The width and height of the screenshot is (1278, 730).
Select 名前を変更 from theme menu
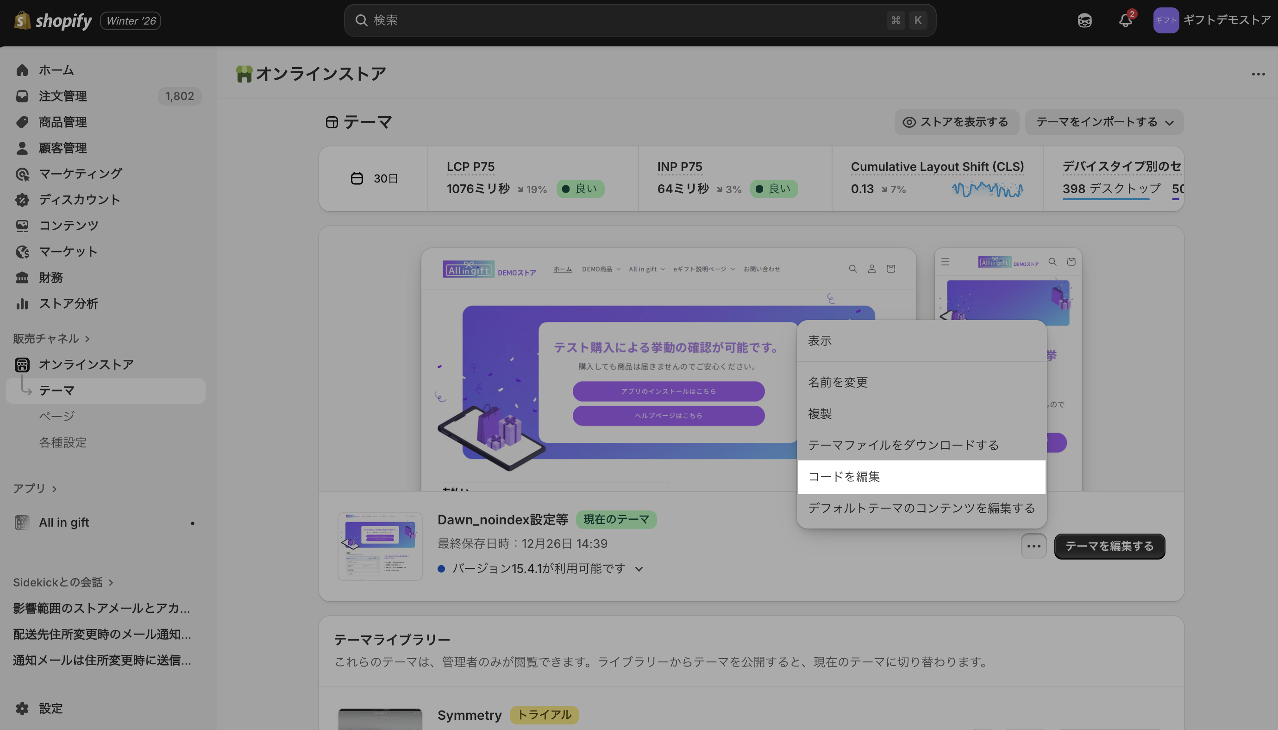tap(838, 382)
